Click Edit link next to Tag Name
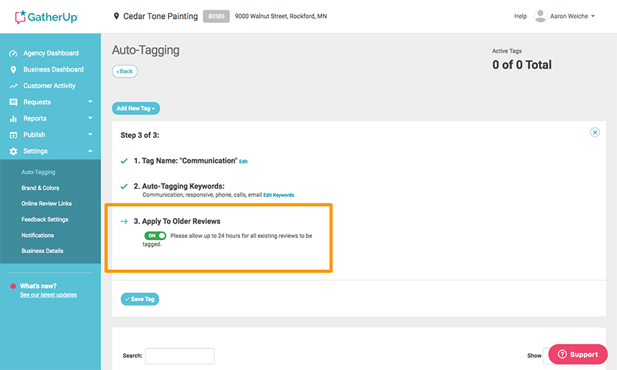617x370 pixels. point(243,162)
